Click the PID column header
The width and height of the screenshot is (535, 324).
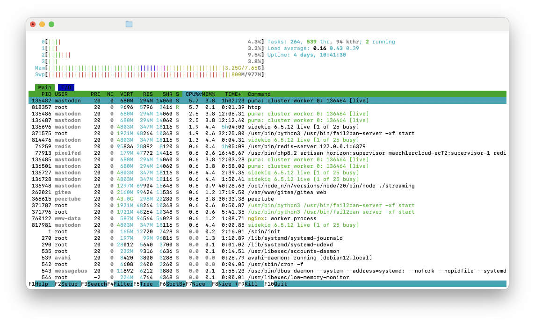tap(46, 94)
